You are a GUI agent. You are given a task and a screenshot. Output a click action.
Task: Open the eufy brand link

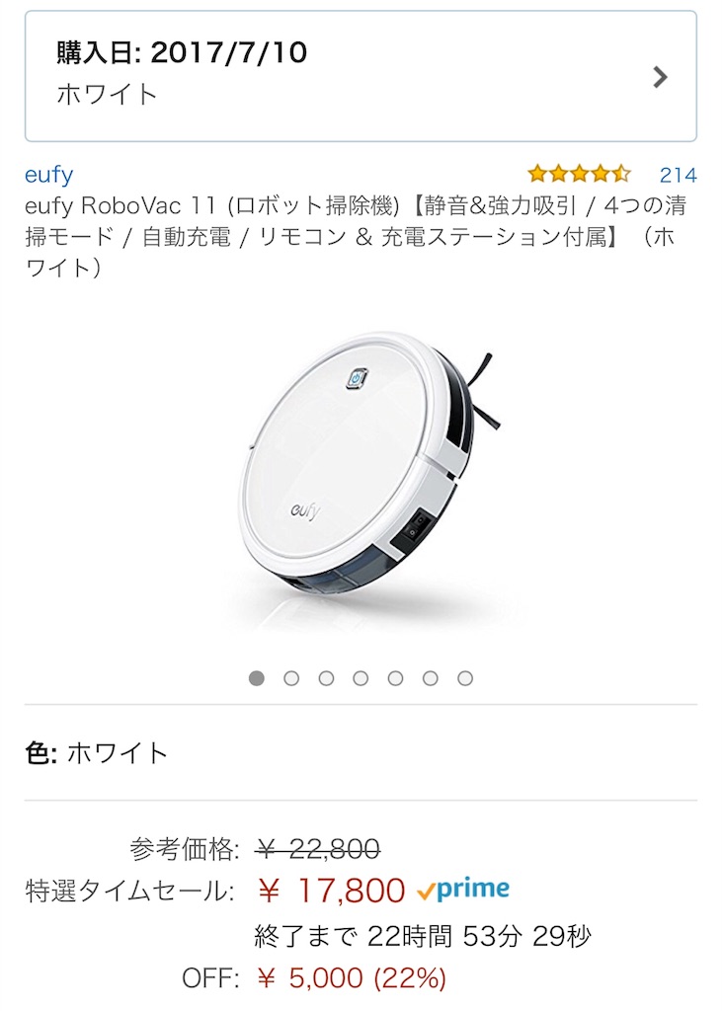pyautogui.click(x=49, y=174)
